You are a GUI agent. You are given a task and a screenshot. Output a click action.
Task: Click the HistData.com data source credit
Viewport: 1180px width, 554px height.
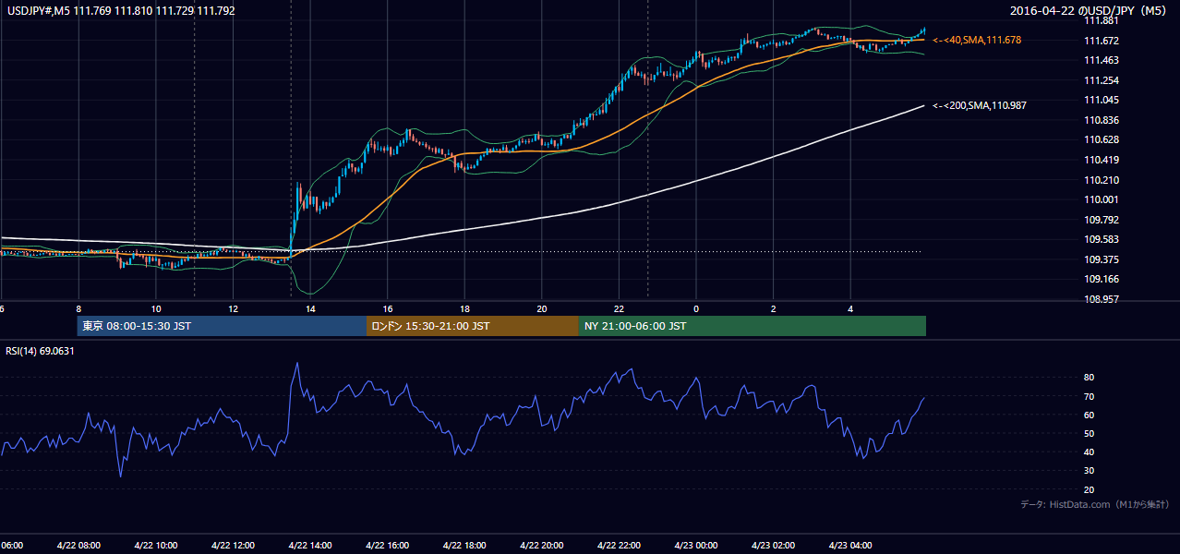pos(1094,504)
